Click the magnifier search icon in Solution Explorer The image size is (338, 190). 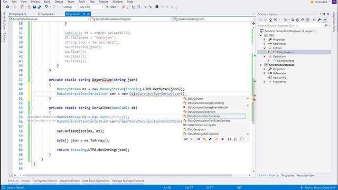[326, 25]
